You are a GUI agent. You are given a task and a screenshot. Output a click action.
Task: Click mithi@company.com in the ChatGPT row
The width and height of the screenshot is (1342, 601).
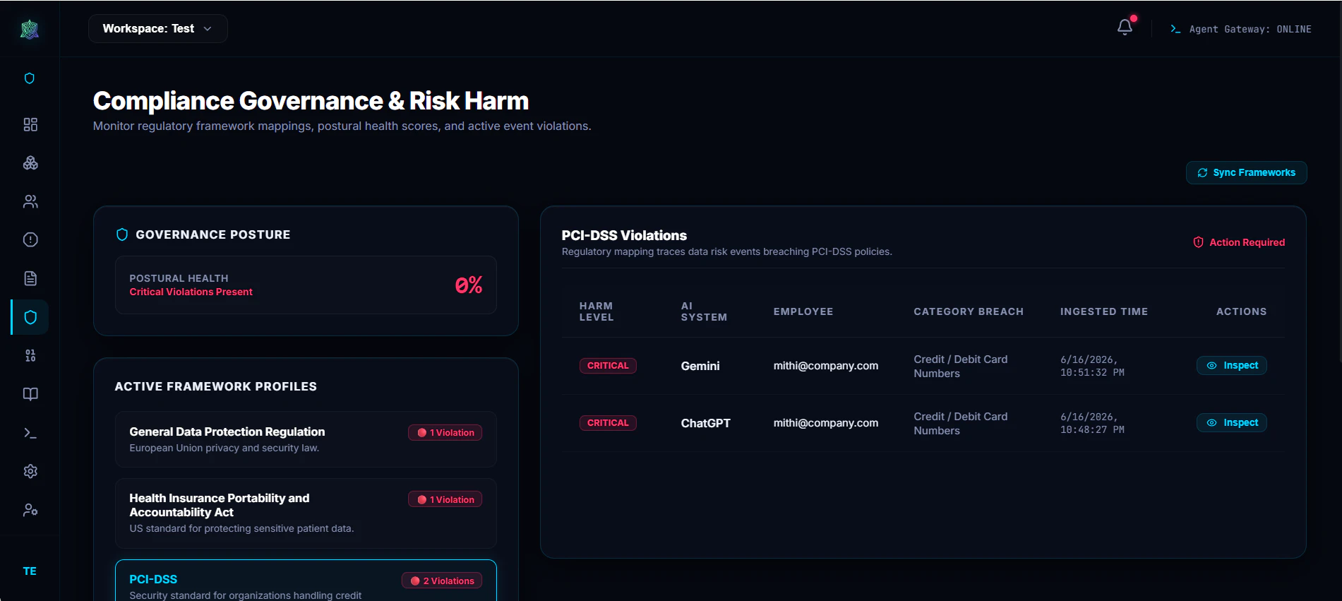(825, 423)
